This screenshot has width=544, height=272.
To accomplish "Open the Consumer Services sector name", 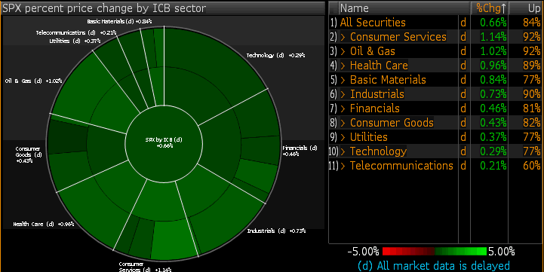I will 398,37.
